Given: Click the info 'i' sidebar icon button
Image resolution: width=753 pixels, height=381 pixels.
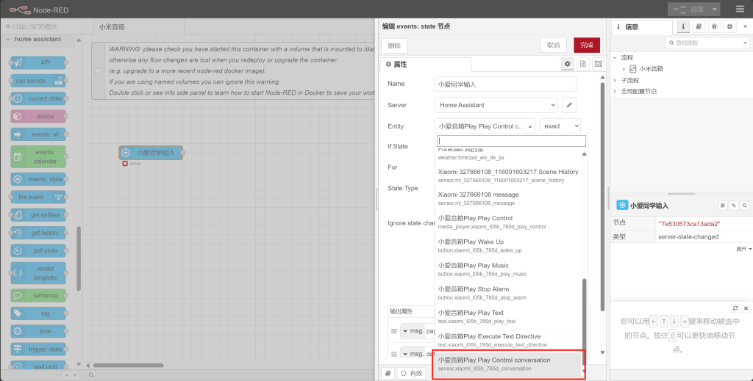Looking at the screenshot, I should (x=683, y=27).
